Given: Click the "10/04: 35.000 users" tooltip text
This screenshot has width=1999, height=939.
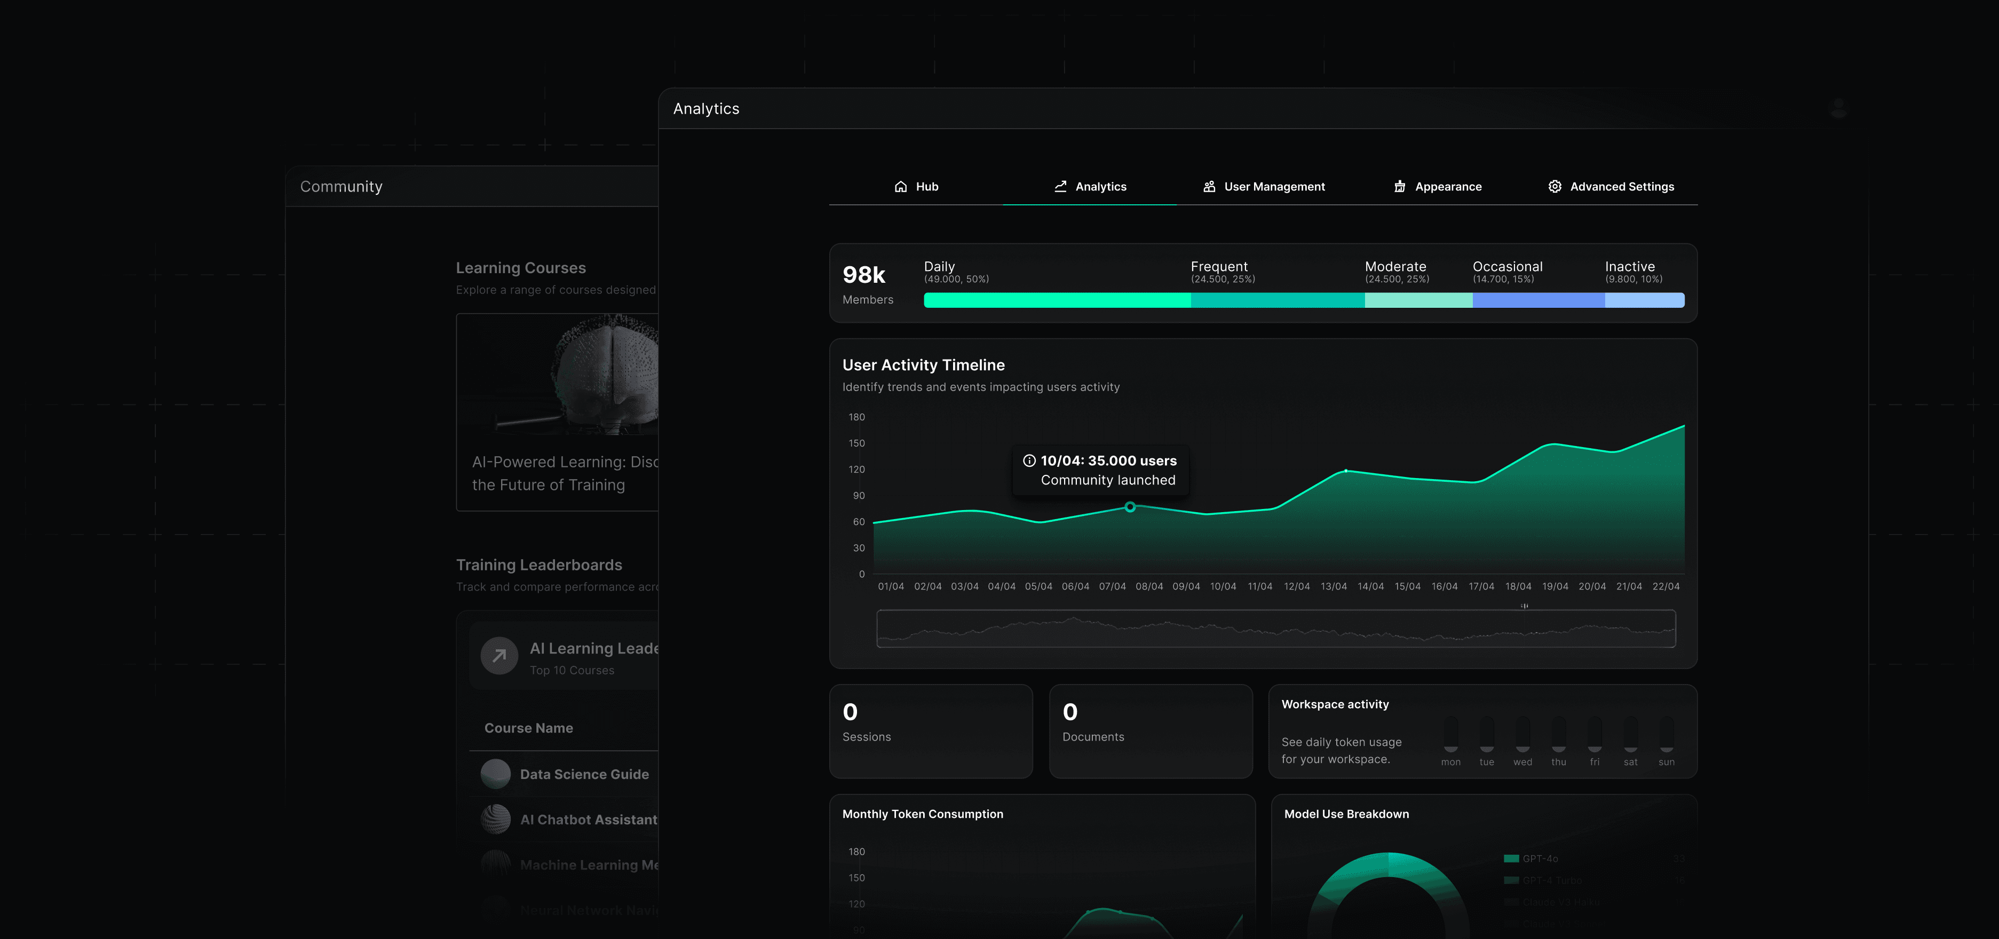Looking at the screenshot, I should coord(1108,461).
